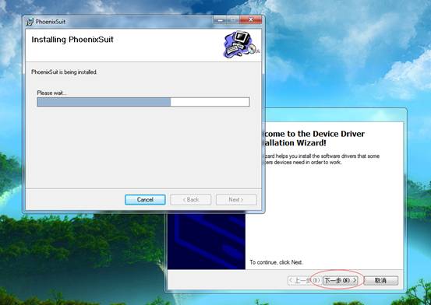Screen dimensions: 431x305
Task: Click the 上一步(B) previous step button
Action: tap(305, 280)
